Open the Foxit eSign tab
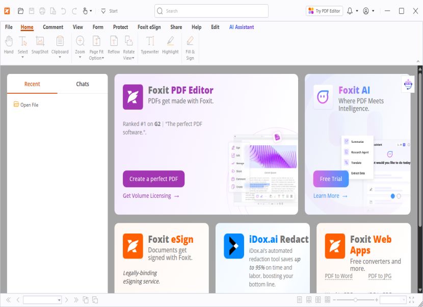 coord(149,27)
